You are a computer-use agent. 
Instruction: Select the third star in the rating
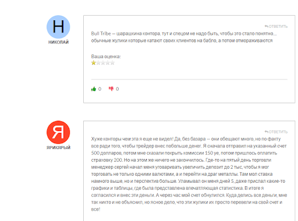(103, 63)
